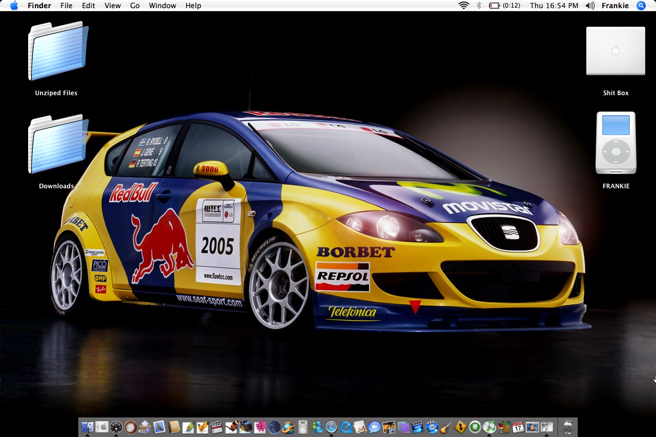Click the Finder icon in the dock
Viewport: 656px width, 437px height.
[88, 427]
